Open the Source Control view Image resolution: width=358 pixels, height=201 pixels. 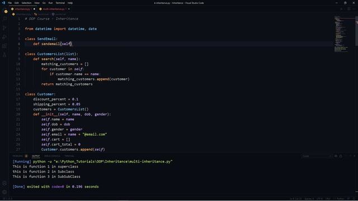(x=4, y=28)
